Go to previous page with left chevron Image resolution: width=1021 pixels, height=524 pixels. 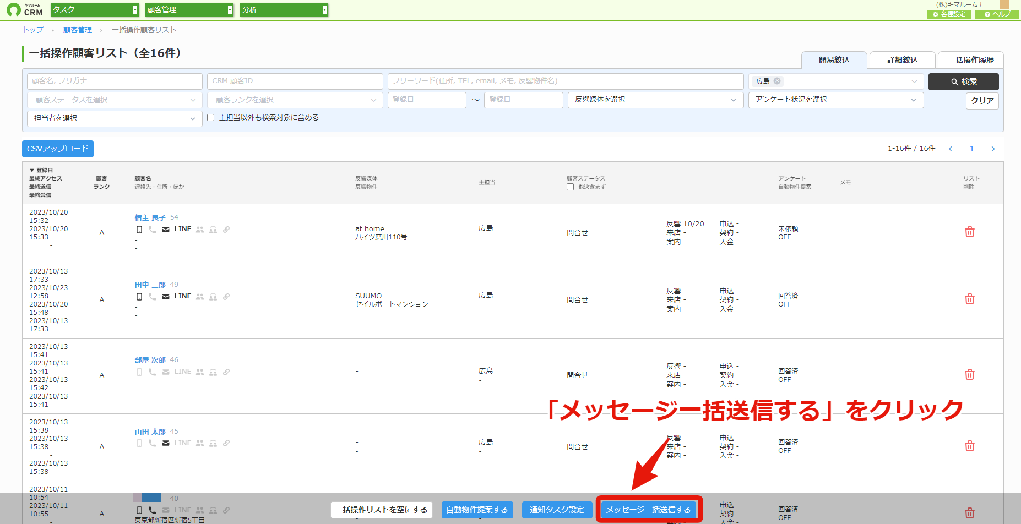(951, 149)
